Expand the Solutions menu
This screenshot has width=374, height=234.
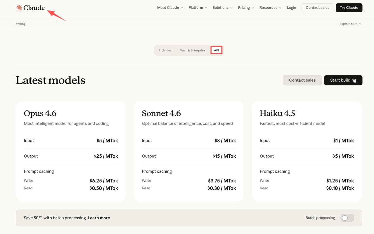tap(221, 8)
